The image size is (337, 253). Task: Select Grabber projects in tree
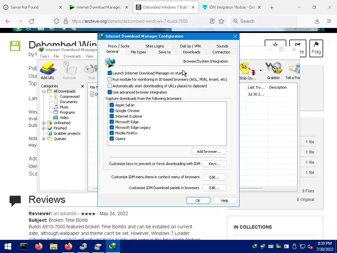(67, 133)
